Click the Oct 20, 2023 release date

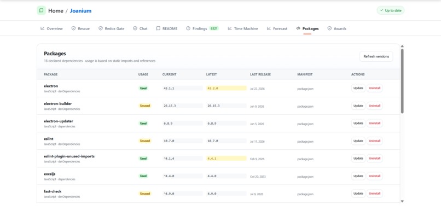pyautogui.click(x=258, y=177)
